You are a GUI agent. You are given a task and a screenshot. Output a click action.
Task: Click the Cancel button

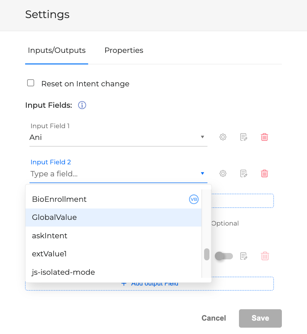(x=214, y=318)
